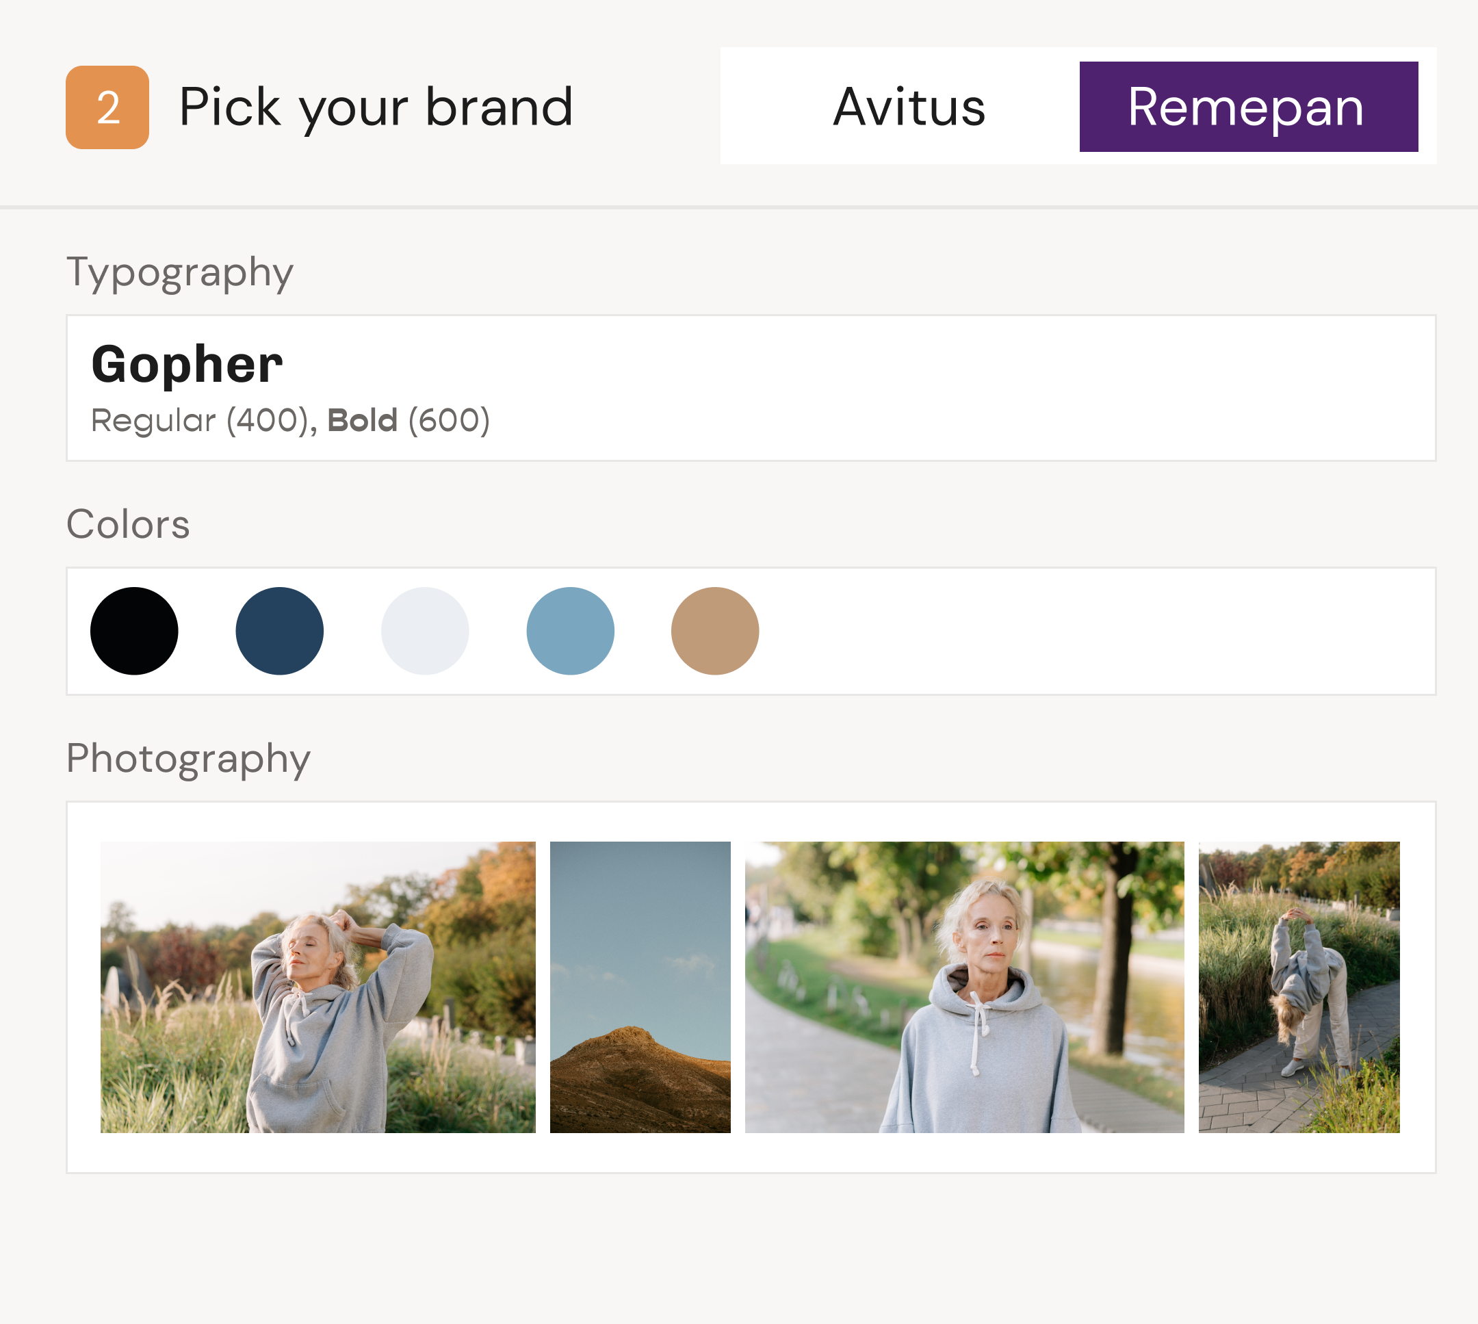This screenshot has height=1324, width=1478.
Task: Open the mountain and sky photo
Action: [640, 987]
